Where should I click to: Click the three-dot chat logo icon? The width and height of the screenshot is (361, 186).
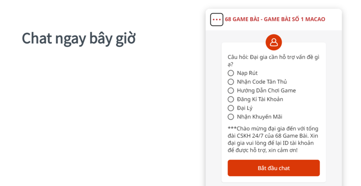coord(217,19)
